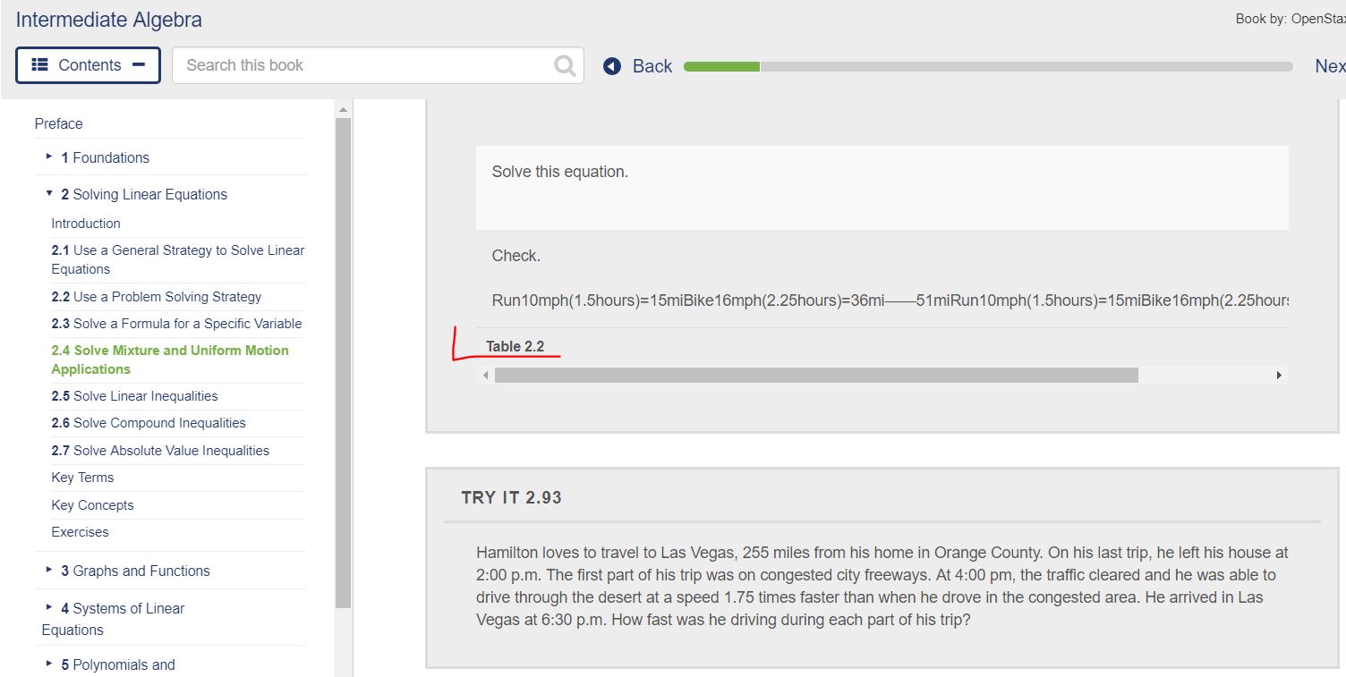The height and width of the screenshot is (677, 1346).
Task: Open section 2.5 Solve Linear Inequalities
Action: [x=134, y=395]
